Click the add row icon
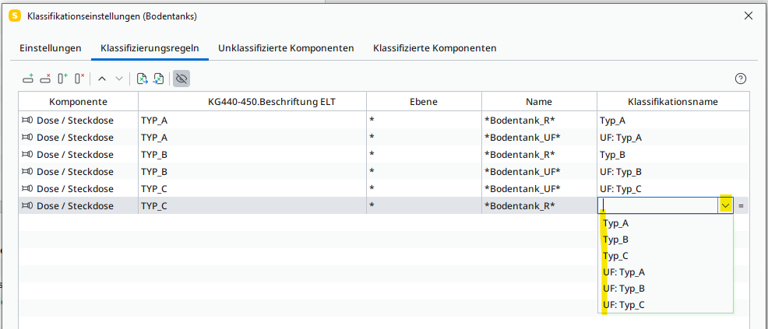The image size is (768, 329). (x=28, y=79)
